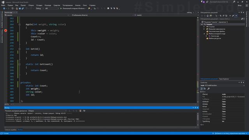Open the main() member navigation dropdown

[165, 15]
